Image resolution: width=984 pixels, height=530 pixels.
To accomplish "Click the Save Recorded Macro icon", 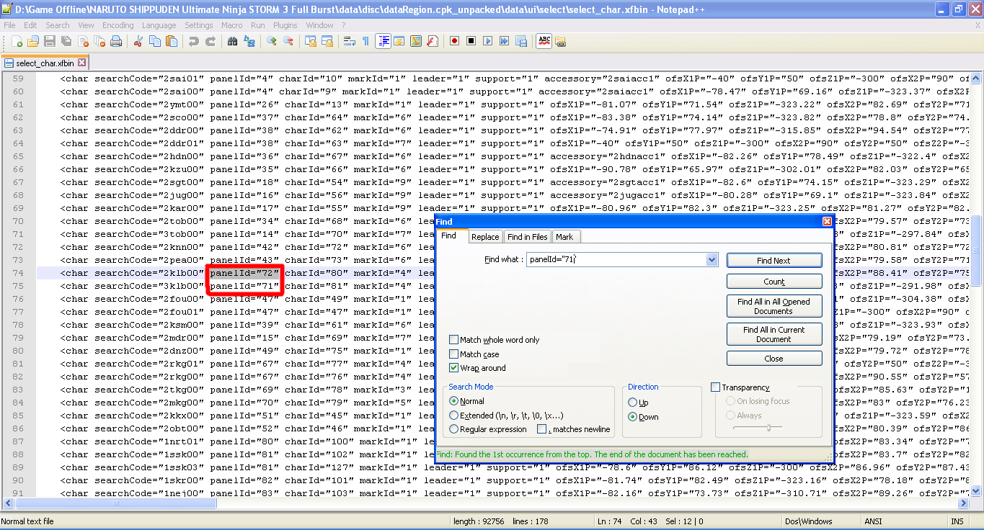I will (521, 41).
